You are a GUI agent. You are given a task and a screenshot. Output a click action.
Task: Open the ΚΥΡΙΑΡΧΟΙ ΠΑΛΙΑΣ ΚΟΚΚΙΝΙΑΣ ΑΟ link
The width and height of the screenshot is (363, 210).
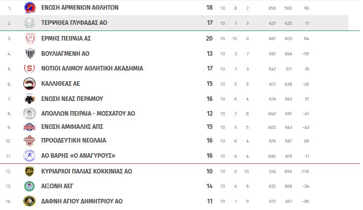point(87,171)
